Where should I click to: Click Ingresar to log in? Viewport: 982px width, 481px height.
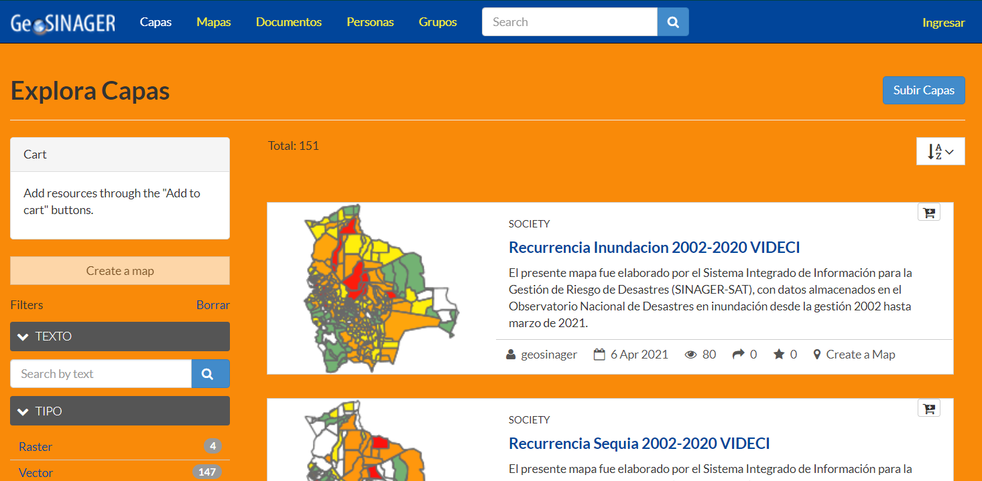pyautogui.click(x=943, y=23)
